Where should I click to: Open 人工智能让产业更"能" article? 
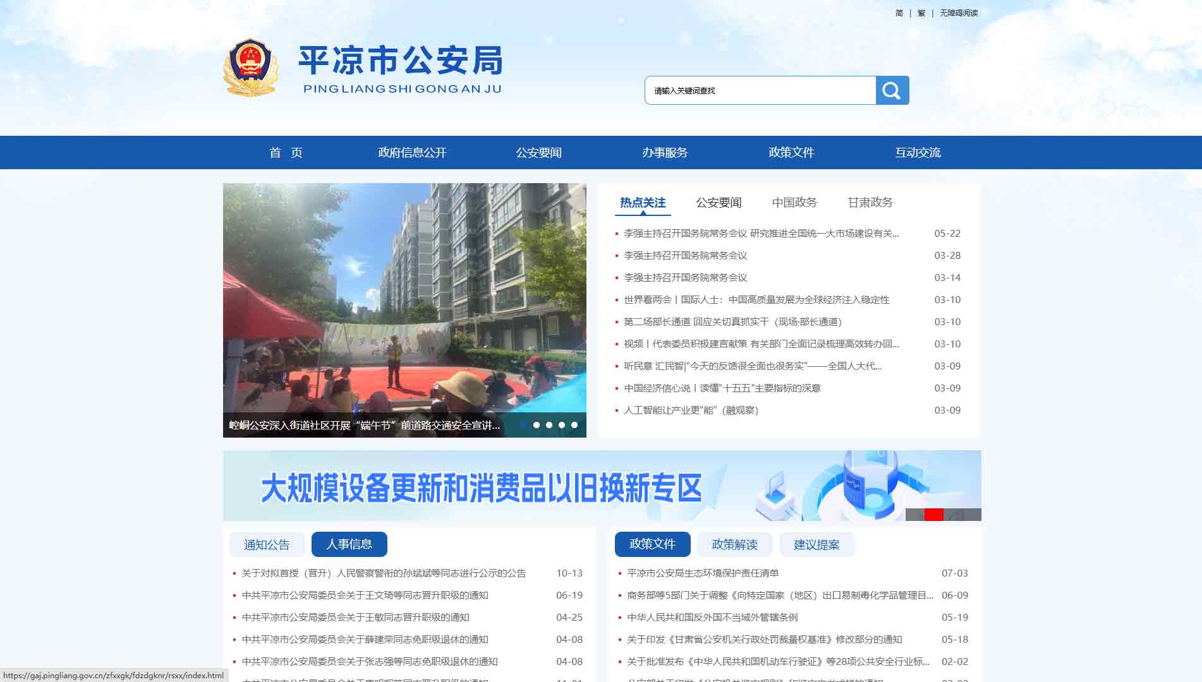coord(691,410)
